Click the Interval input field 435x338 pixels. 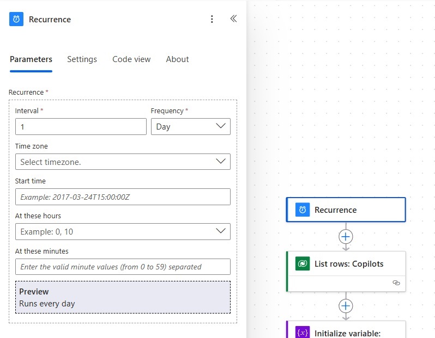(81, 127)
